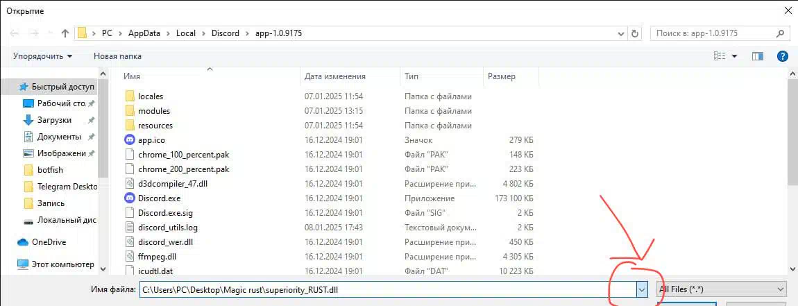The image size is (798, 306).
Task: Open Локальный диск in sidebar
Action: 60,221
